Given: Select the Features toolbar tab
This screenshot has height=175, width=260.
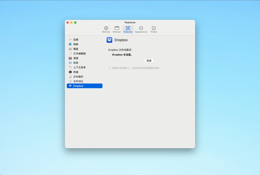Looking at the screenshot, I should 128,29.
